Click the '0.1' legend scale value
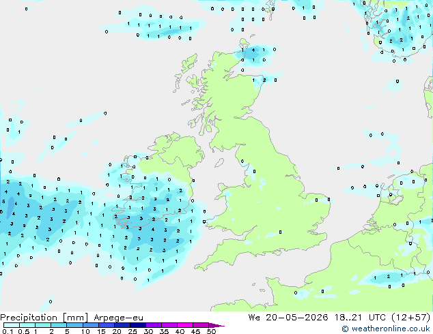433x334 pixels. 8,331
